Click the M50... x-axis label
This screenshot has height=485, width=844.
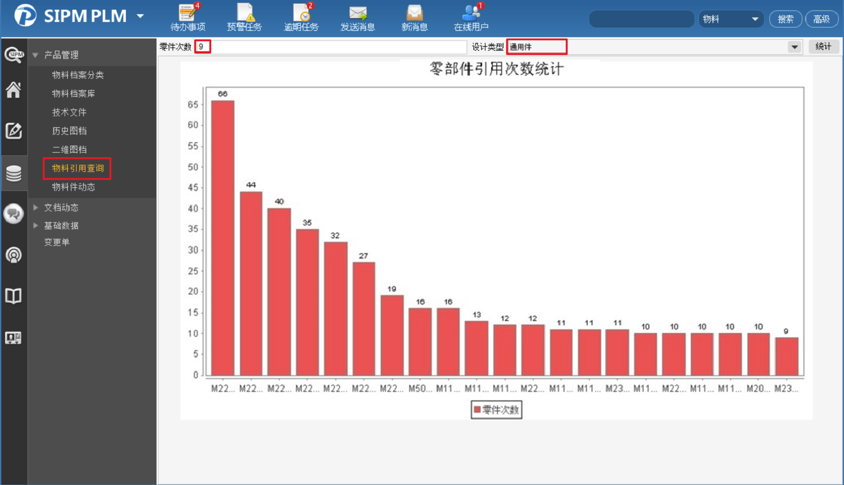pos(420,388)
